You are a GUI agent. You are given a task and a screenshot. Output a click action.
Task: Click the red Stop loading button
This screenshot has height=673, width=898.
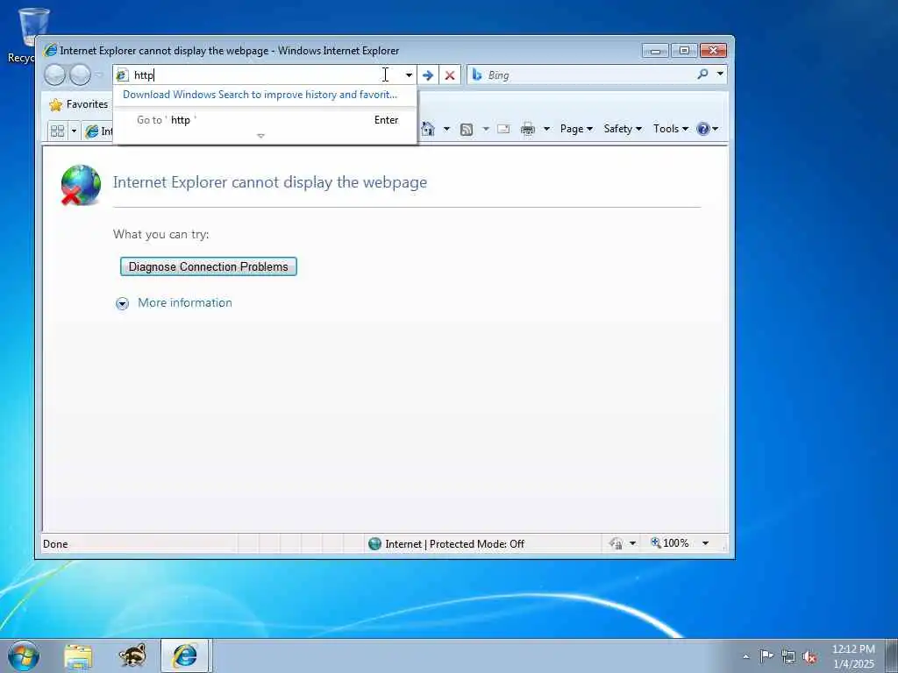click(450, 75)
